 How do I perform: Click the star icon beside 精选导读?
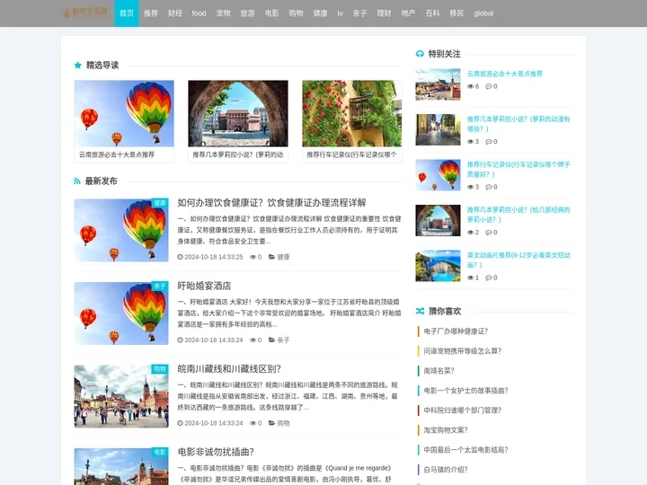click(x=77, y=66)
